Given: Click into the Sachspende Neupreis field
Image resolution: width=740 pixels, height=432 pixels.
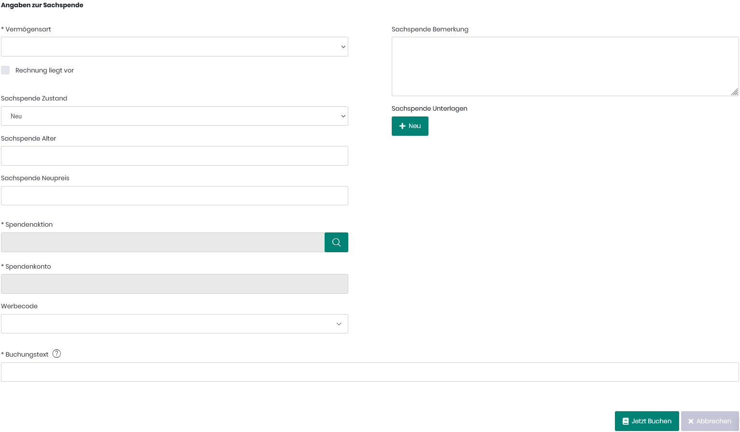Looking at the screenshot, I should [x=174, y=196].
